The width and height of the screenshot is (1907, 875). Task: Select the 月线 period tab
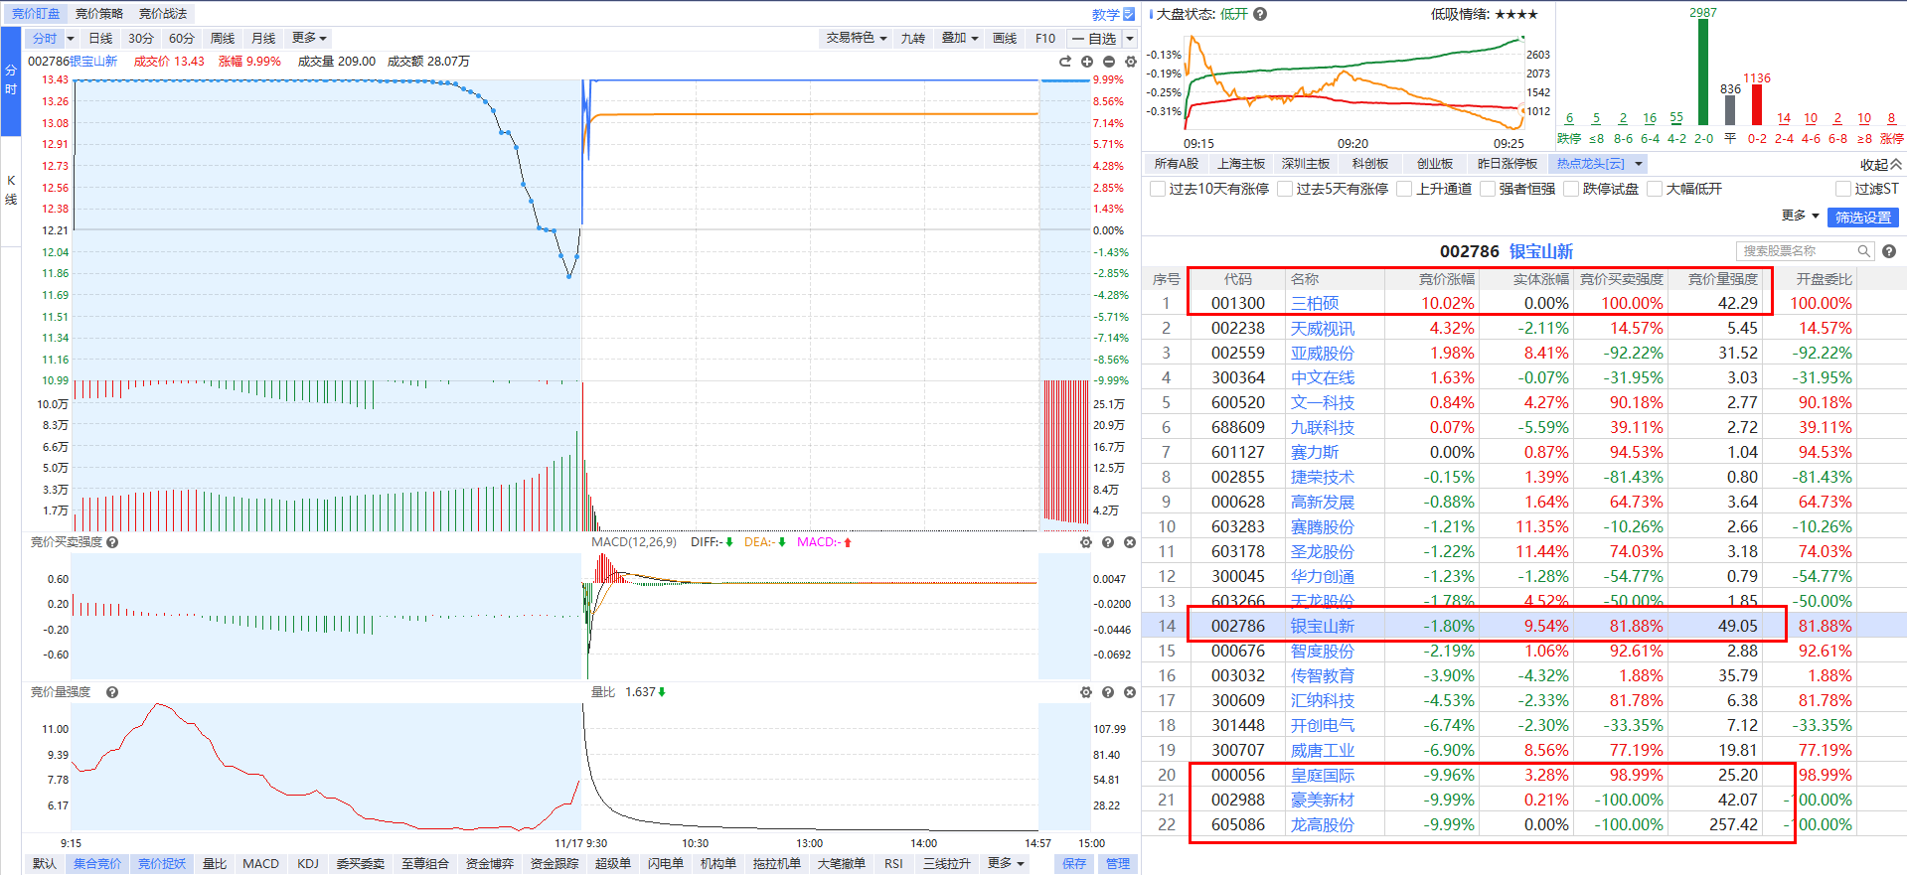[x=263, y=39]
